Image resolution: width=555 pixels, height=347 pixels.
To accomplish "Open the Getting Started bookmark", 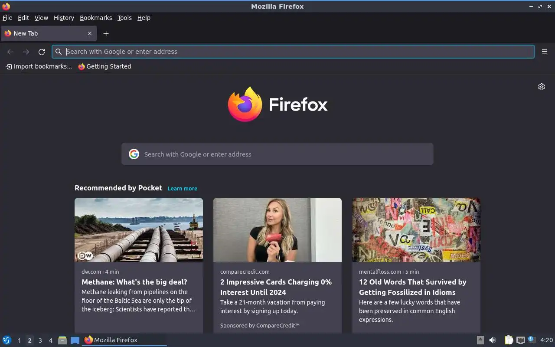I will (x=104, y=66).
